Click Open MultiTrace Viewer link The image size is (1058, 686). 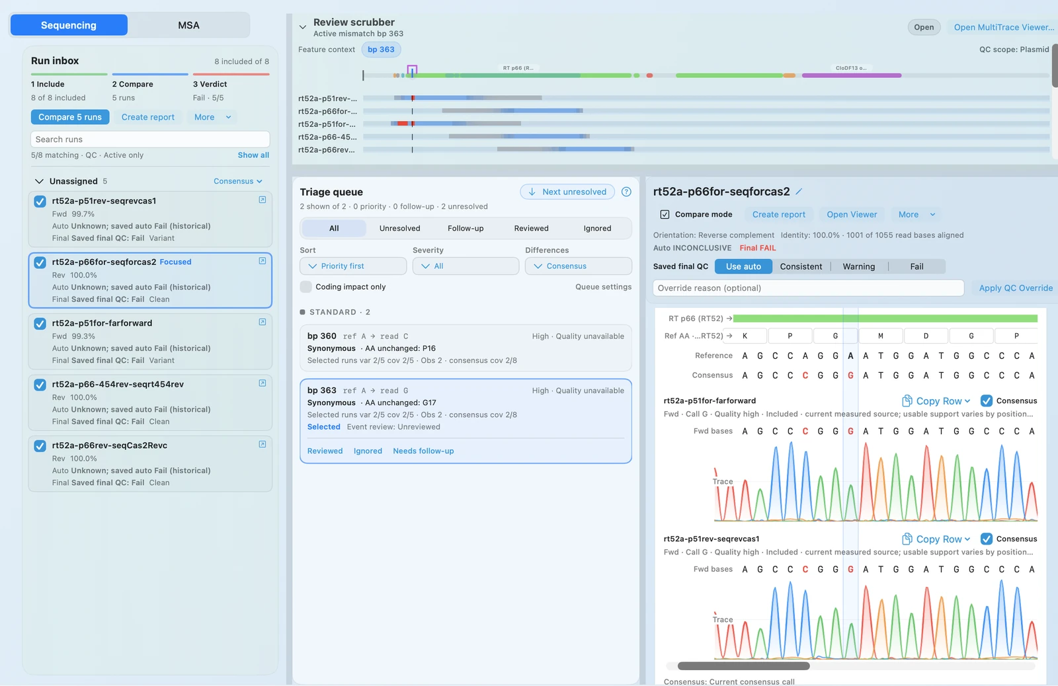click(1004, 27)
